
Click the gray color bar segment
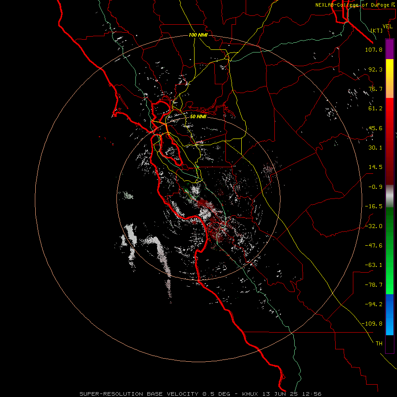(x=390, y=196)
